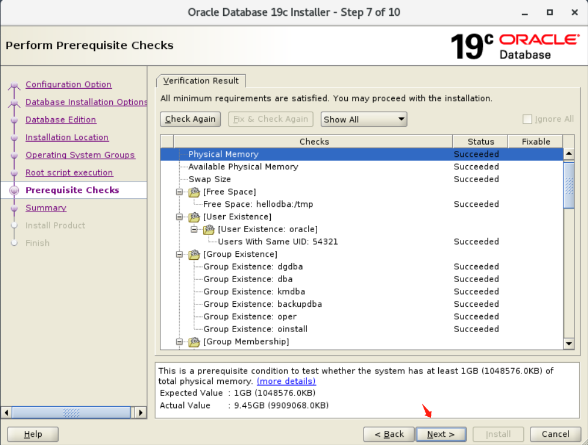588x445 pixels.
Task: Select the Physical Memory check row
Action: [361, 154]
